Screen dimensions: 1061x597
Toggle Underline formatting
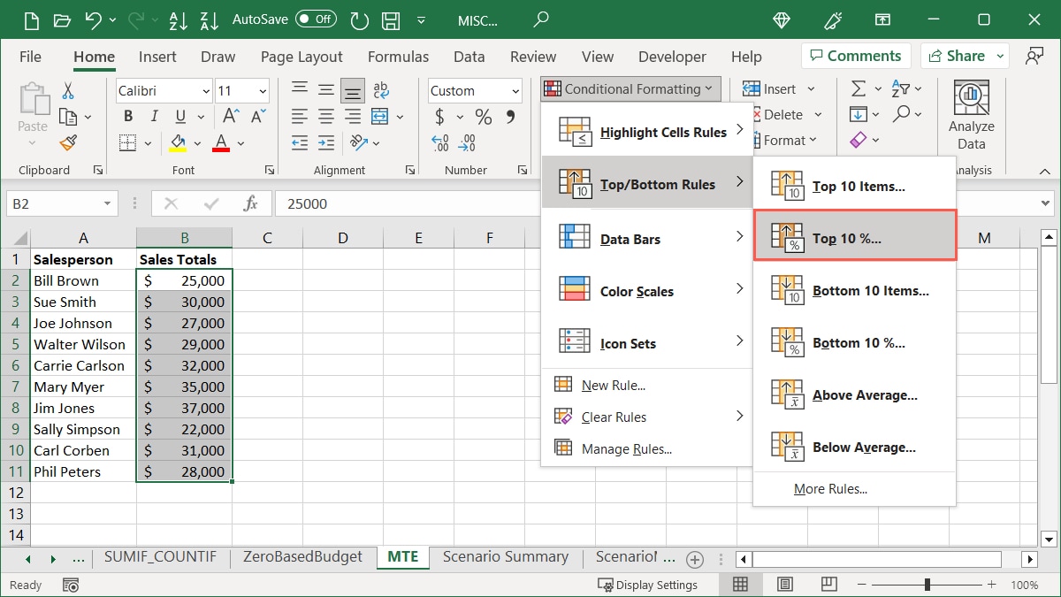[x=180, y=117]
